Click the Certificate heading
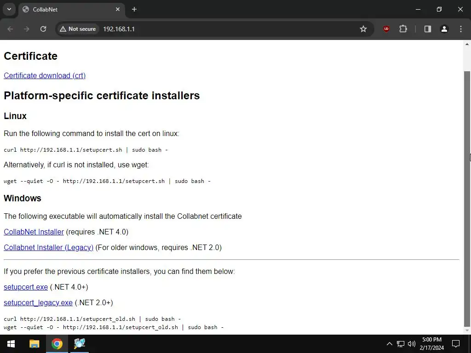Viewport: 471px width, 353px height. click(x=31, y=56)
